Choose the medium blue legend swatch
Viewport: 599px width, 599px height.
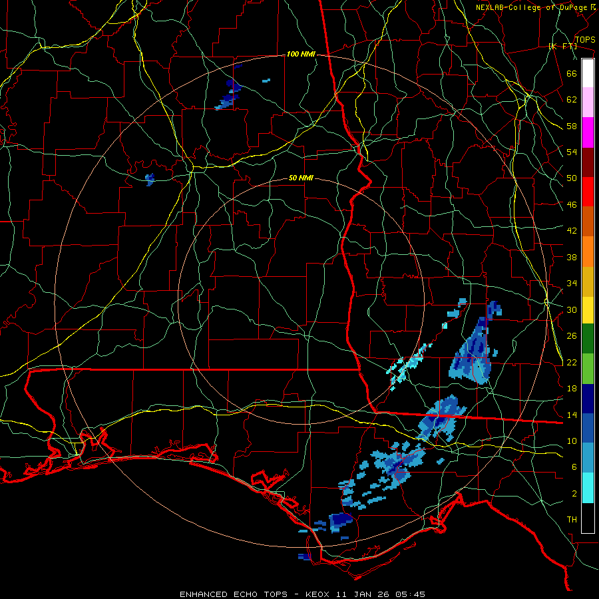tap(588, 428)
